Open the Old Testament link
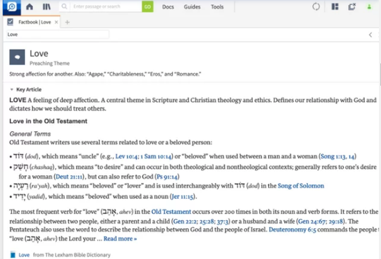381x259 pixels. coord(171,212)
